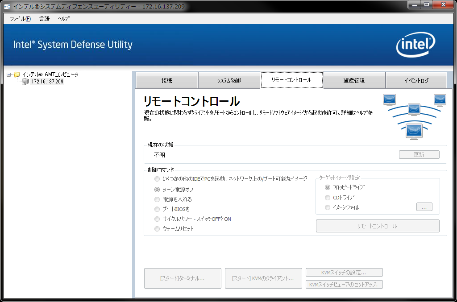Screen dimensions: 457x302
Task: Click the folder icon for インテル AMTコンピュータ
Action: point(17,74)
